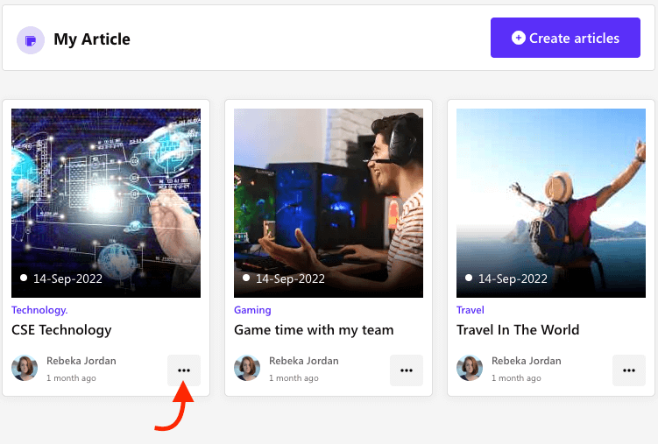Open three-dot menu on CSE Technology card
The image size is (658, 444).
184,370
